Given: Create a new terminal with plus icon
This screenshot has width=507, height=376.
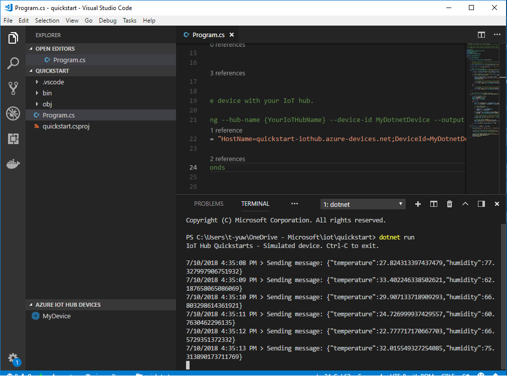Looking at the screenshot, I should [418, 204].
